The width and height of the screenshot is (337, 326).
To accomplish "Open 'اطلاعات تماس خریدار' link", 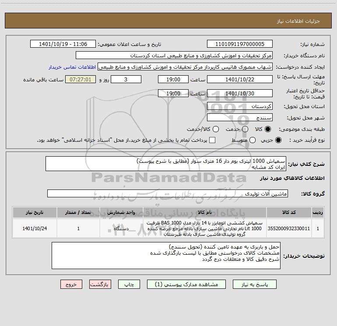I will [72, 67].
